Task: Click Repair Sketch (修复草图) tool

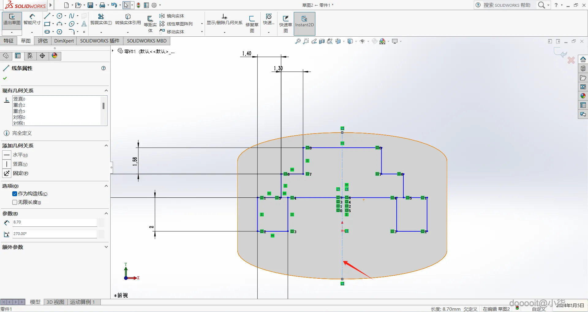Action: click(x=252, y=24)
